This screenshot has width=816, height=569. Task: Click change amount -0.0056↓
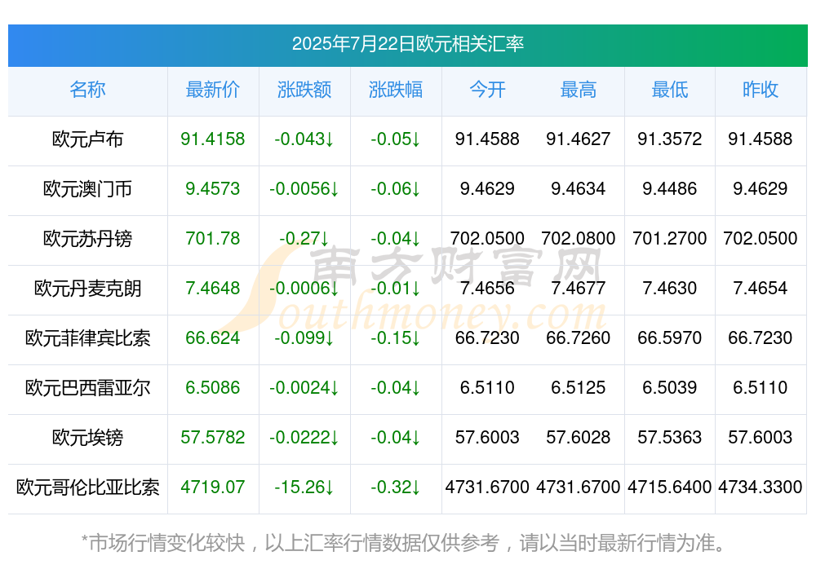point(304,189)
